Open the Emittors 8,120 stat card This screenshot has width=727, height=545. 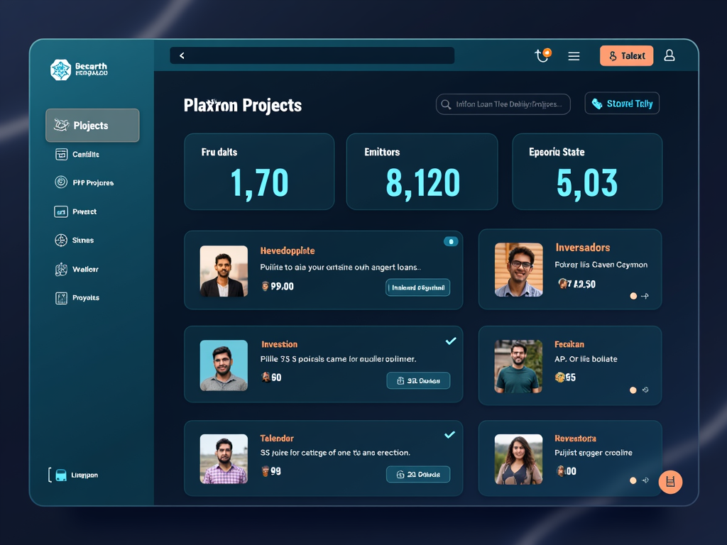[x=422, y=172]
